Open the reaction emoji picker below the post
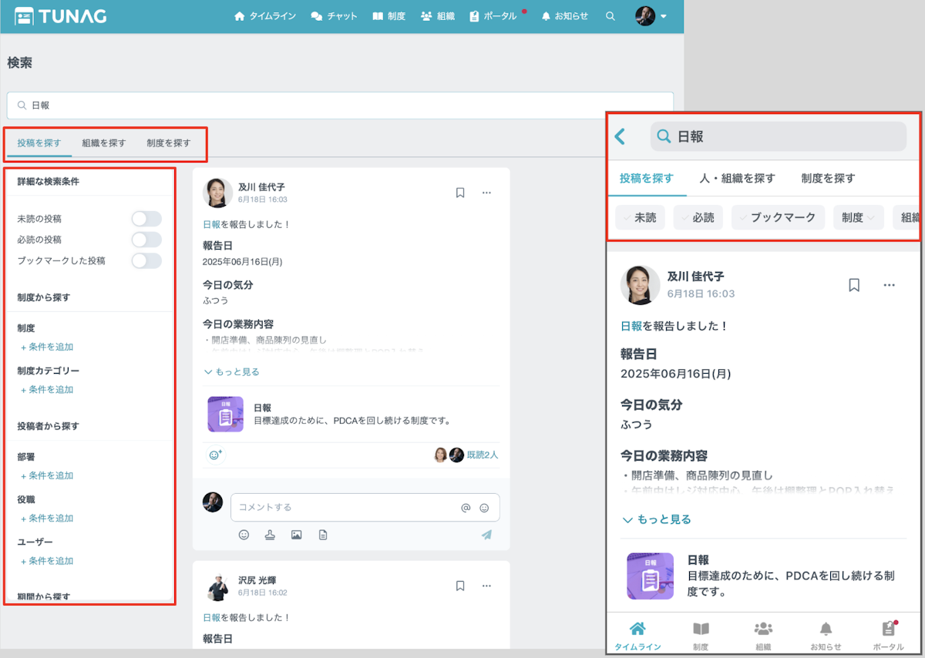Viewport: 925px width, 658px height. 215,455
